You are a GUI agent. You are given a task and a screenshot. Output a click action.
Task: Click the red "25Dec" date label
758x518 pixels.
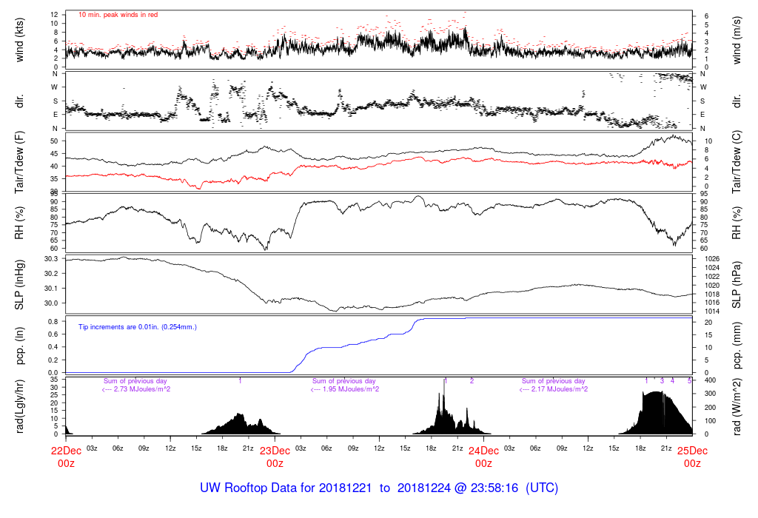(692, 451)
